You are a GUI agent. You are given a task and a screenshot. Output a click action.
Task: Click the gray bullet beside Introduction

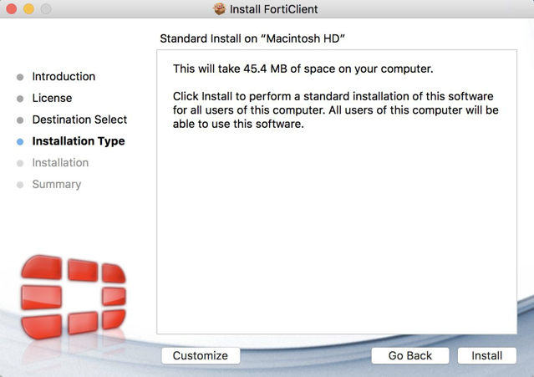[20, 77]
